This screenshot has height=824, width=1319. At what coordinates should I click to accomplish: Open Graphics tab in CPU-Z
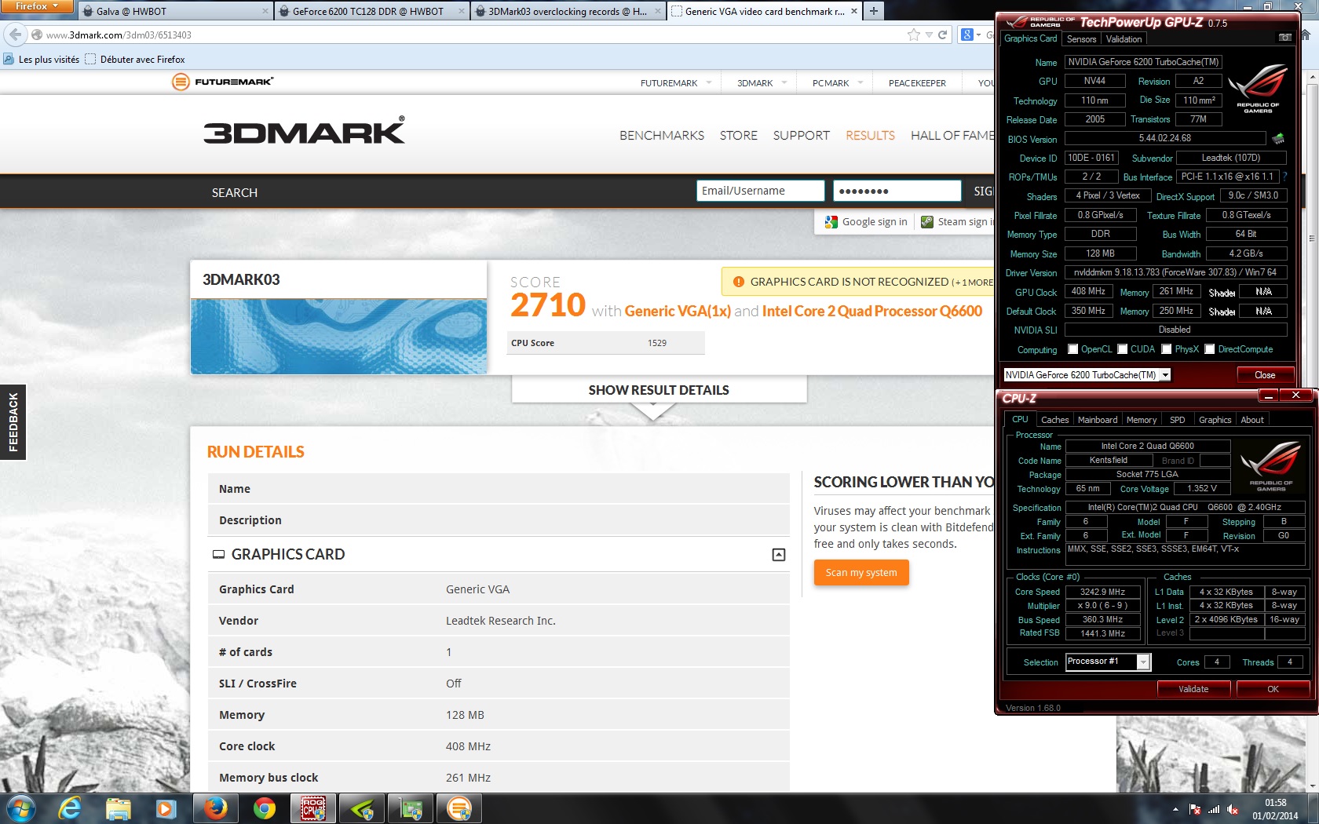1215,420
